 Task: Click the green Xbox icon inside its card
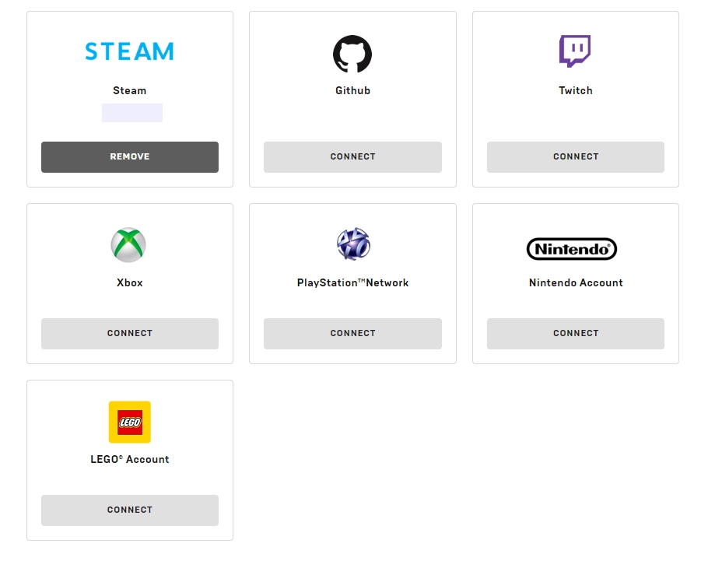[x=129, y=244]
